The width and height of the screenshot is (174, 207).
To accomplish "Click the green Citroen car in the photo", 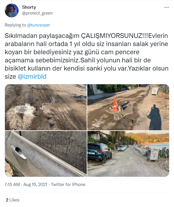I will (x=100, y=152).
